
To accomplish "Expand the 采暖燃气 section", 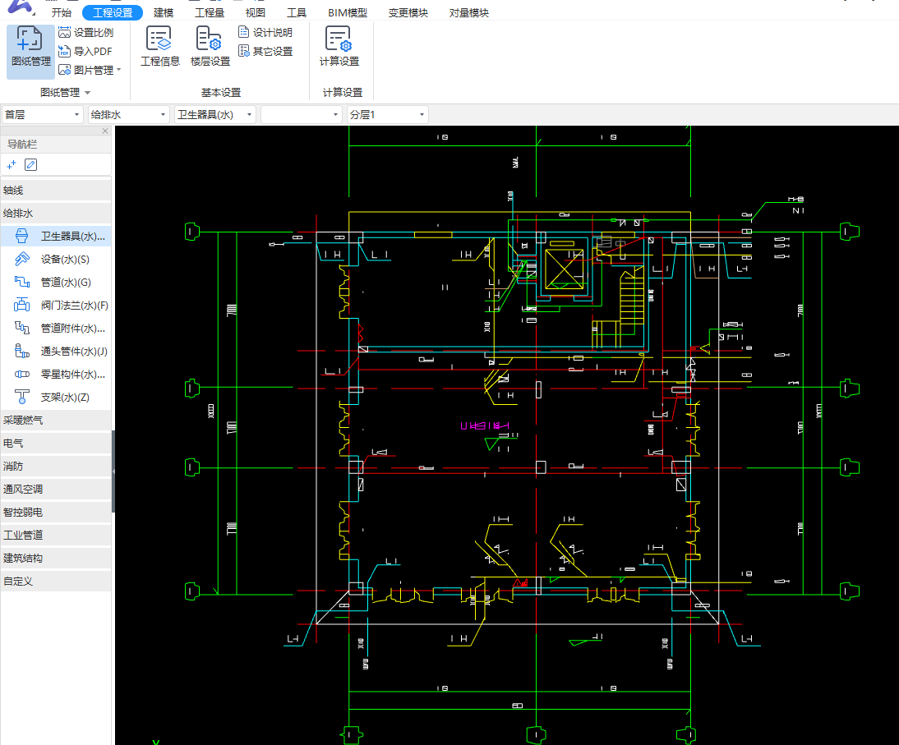I will pyautogui.click(x=56, y=420).
